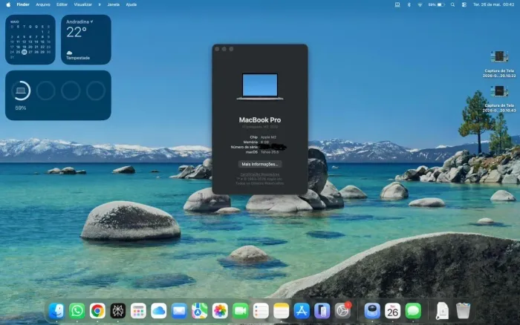
Task: Open the Trash in the Dock
Action: pyautogui.click(x=464, y=311)
